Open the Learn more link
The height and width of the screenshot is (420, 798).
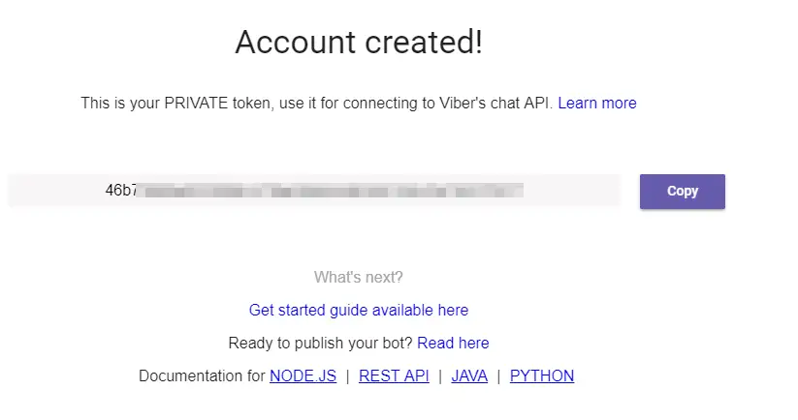[597, 103]
